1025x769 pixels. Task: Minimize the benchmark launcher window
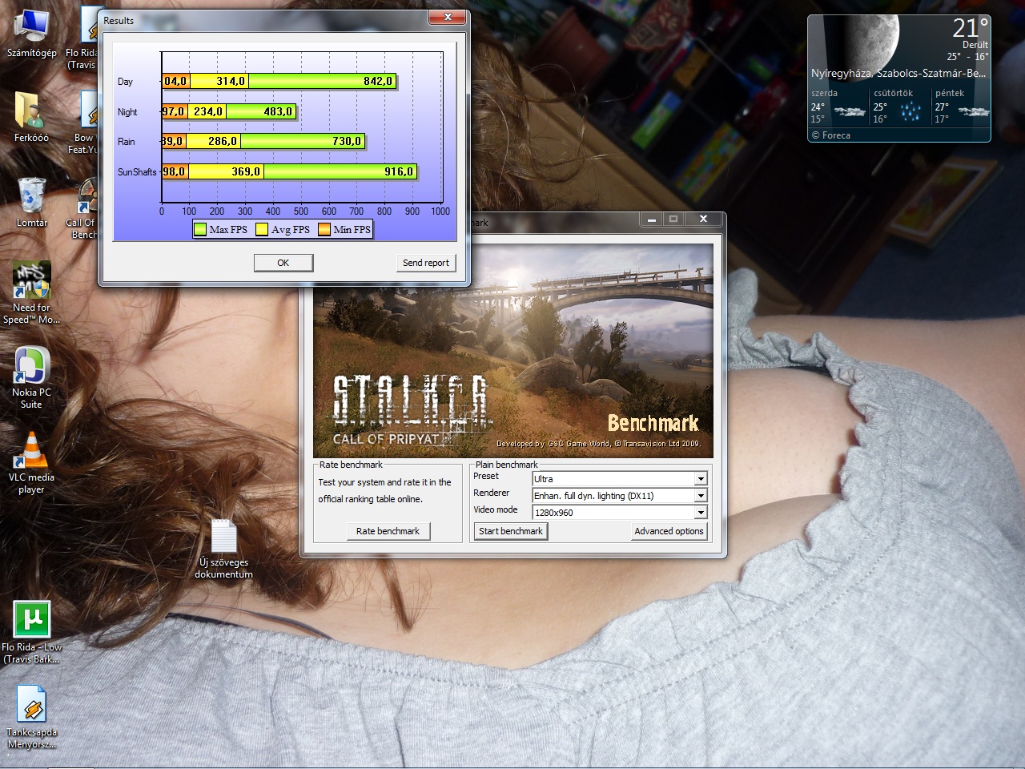point(652,219)
